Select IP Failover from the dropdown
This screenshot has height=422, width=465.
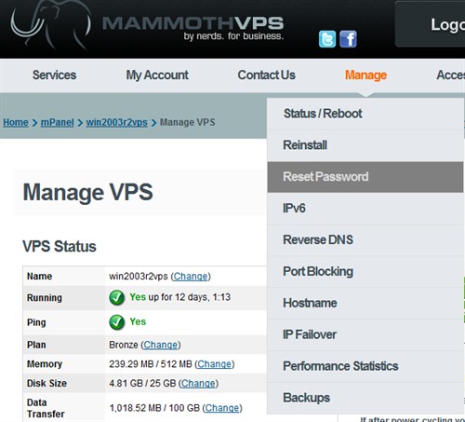(x=365, y=334)
